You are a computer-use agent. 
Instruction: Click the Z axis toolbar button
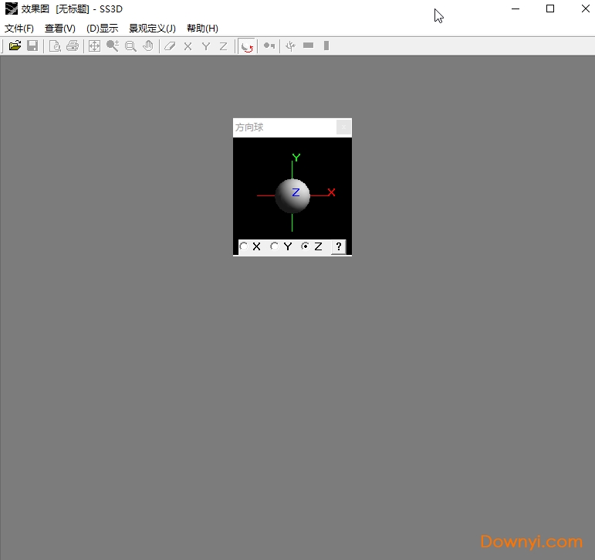[223, 46]
